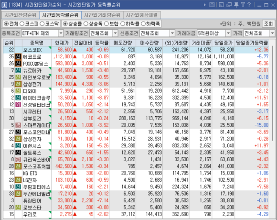This screenshot has height=220, width=277.
Task: Click the badge icon next to POSCO홀딩스
Action: (x=18, y=64)
